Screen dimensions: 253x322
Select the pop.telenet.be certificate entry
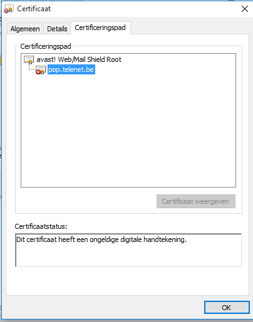click(x=71, y=69)
